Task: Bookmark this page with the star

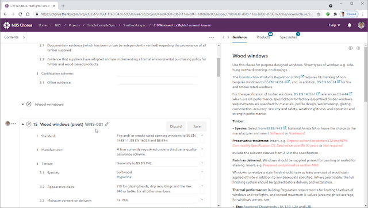Action: [319, 14]
